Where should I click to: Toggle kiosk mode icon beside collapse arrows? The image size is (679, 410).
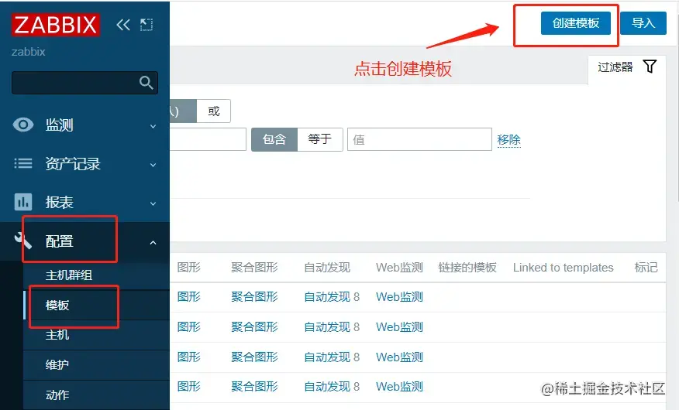pyautogui.click(x=146, y=25)
